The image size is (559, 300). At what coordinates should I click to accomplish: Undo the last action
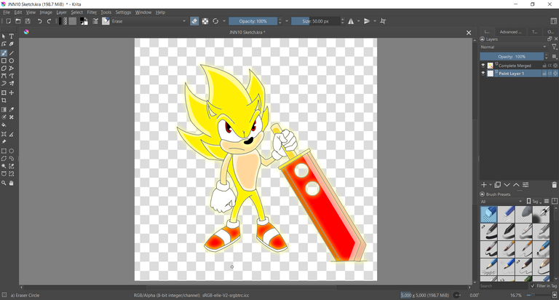39,21
